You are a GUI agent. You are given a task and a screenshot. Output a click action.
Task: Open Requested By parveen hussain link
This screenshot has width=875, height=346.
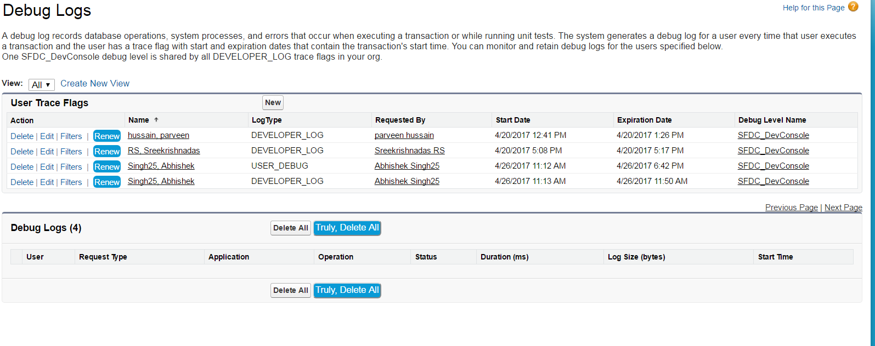pos(404,135)
